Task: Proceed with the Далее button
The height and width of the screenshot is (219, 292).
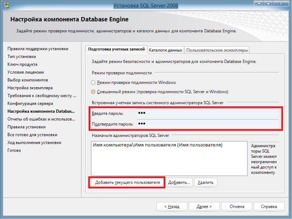Action: pos(204,206)
